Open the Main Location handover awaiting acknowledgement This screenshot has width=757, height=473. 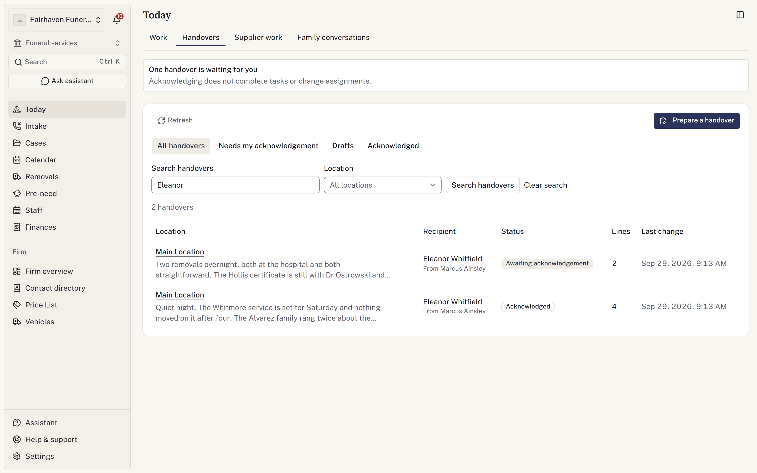pos(180,252)
